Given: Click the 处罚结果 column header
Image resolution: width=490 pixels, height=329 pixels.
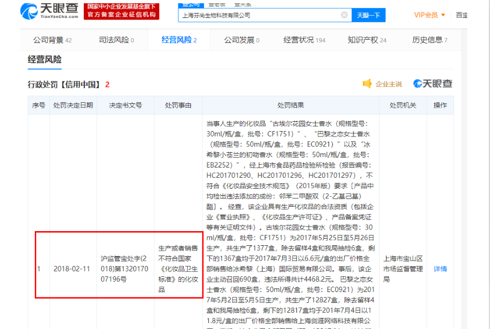Looking at the screenshot, I should click(290, 105).
